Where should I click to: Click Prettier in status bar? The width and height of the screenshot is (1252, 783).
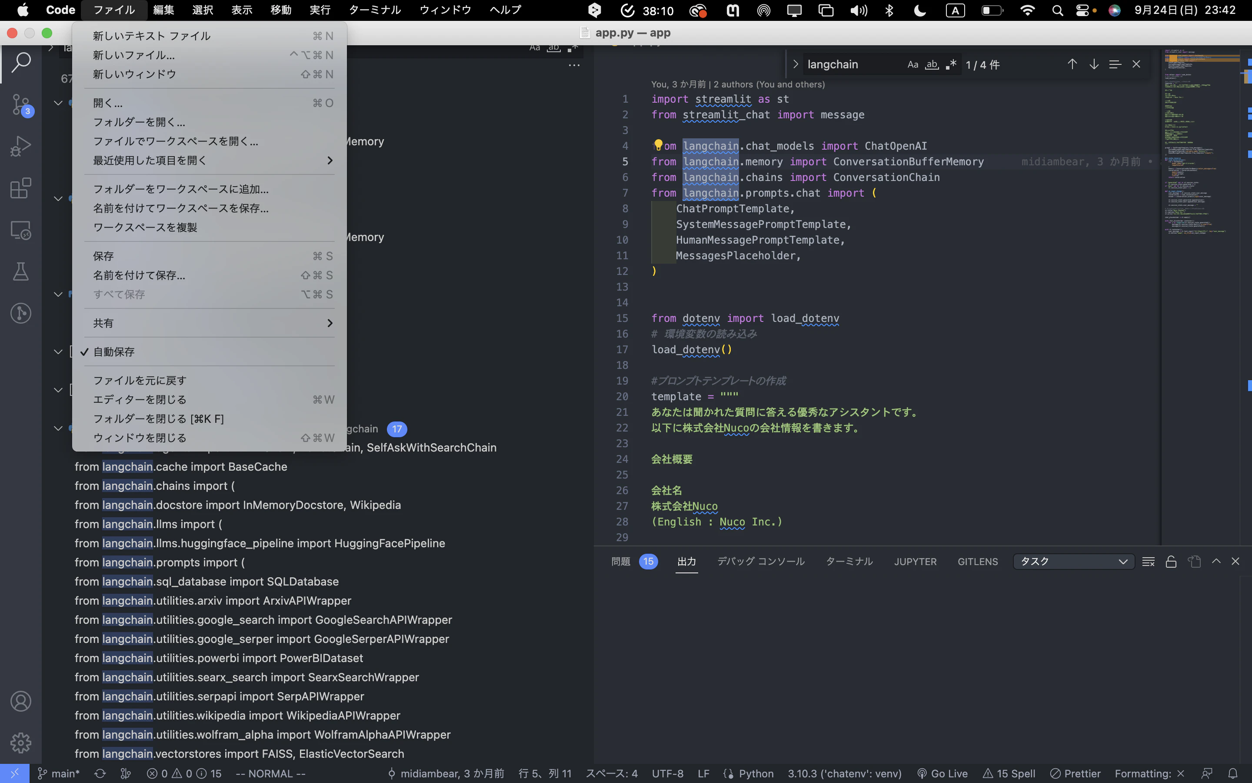tap(1076, 774)
